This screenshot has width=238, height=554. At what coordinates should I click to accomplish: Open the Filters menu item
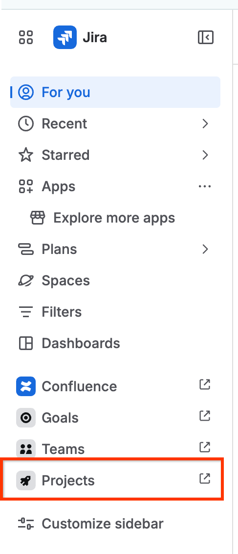point(115,312)
